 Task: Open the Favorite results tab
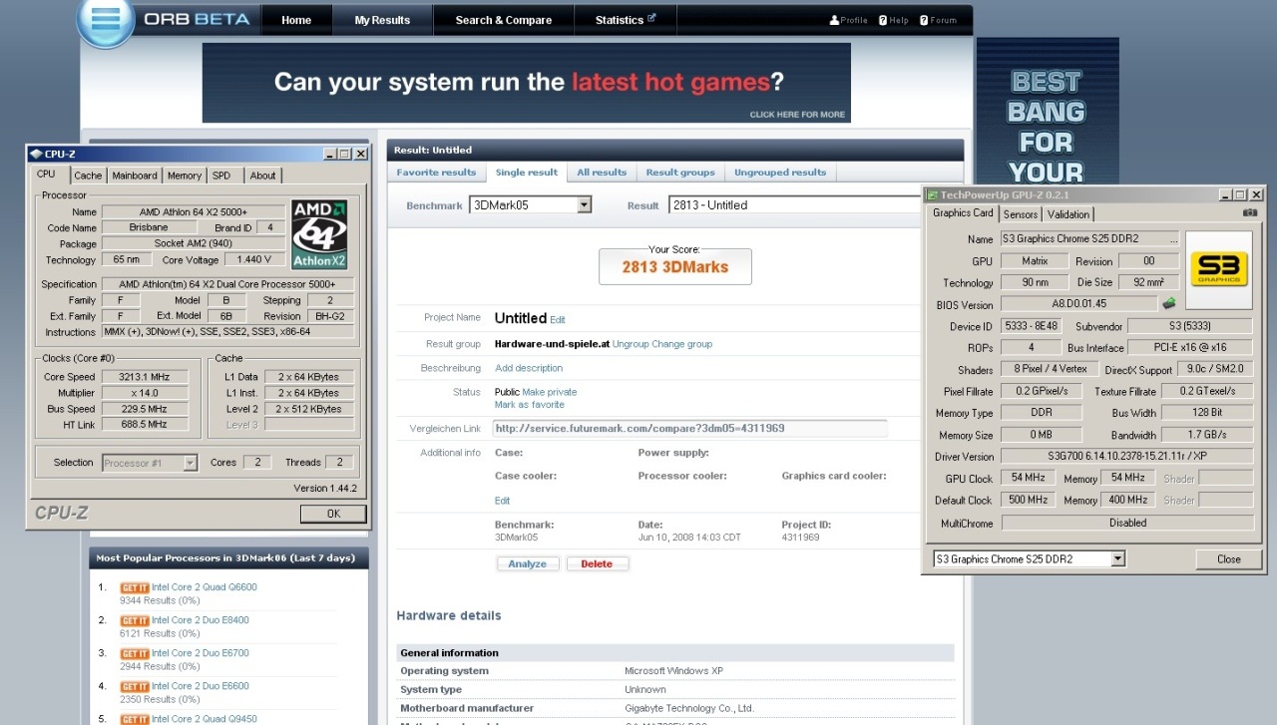coord(436,173)
